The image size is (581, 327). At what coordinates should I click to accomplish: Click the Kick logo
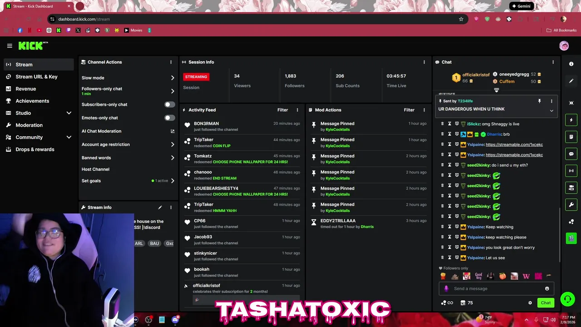click(33, 45)
